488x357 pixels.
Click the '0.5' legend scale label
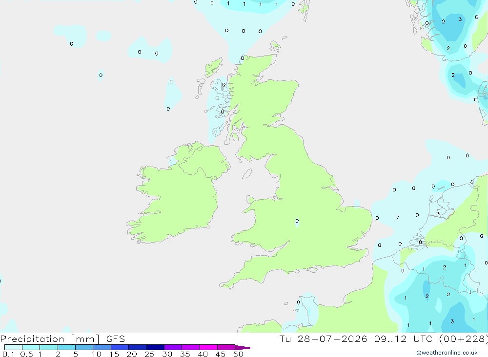(x=26, y=354)
